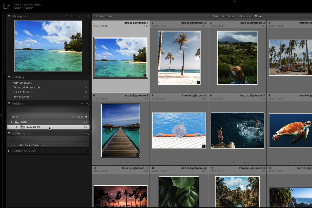This screenshot has width=312, height=208.
Task: Switch Library Filter to None
Action: pos(258,16)
